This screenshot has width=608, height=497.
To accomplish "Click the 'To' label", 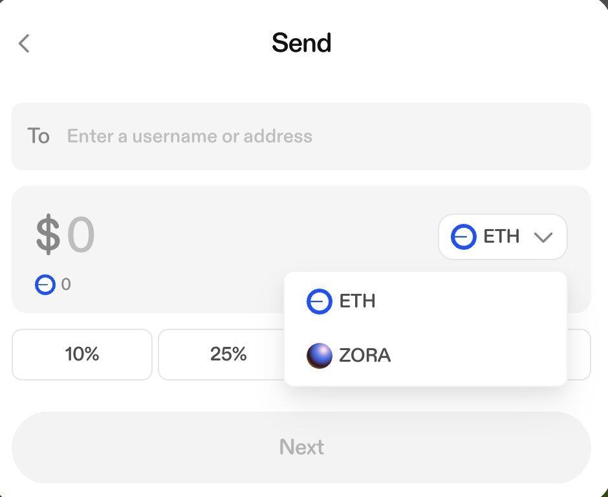I will click(38, 137).
